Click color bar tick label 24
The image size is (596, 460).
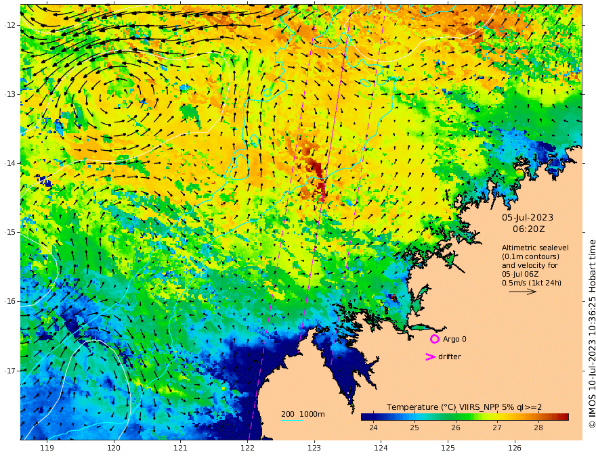[x=373, y=428]
